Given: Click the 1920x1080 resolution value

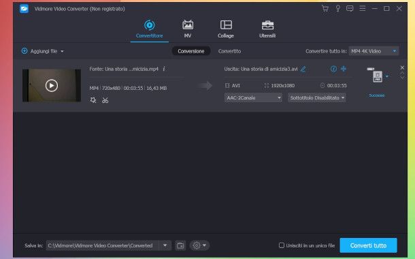Looking at the screenshot, I should (282, 86).
